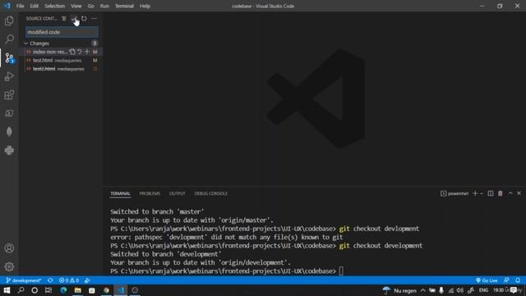The width and height of the screenshot is (526, 296).
Task: Switch to the PROBLEMS tab
Action: coord(150,194)
